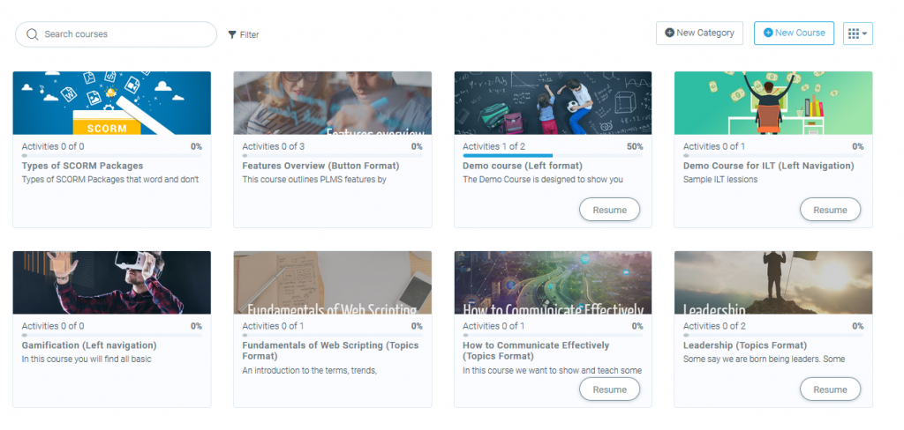The image size is (904, 430).
Task: Select the Leadership course mountain thumbnail
Action: click(x=773, y=282)
